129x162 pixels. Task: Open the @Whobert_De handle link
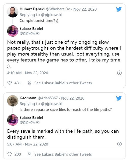[x=58, y=9]
